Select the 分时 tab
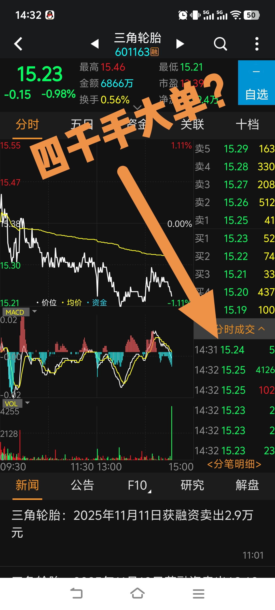The height and width of the screenshot is (610, 275). (27, 124)
